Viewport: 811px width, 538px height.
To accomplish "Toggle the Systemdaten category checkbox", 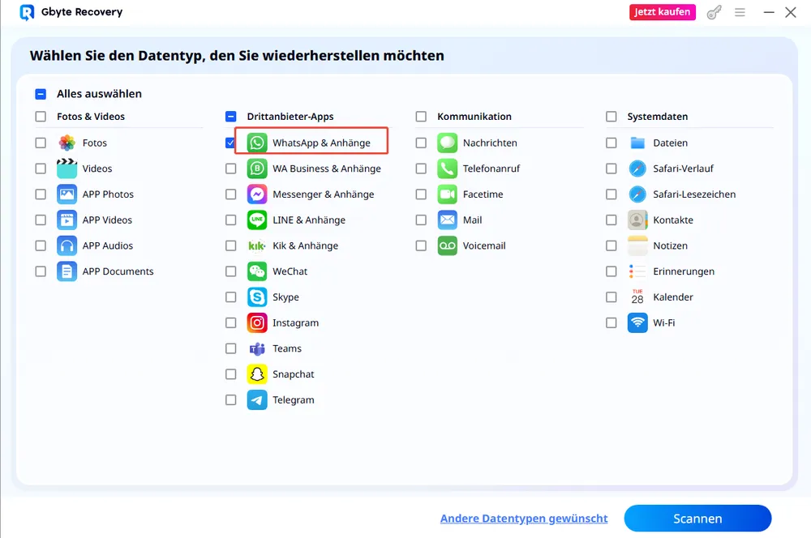I will pyautogui.click(x=611, y=117).
